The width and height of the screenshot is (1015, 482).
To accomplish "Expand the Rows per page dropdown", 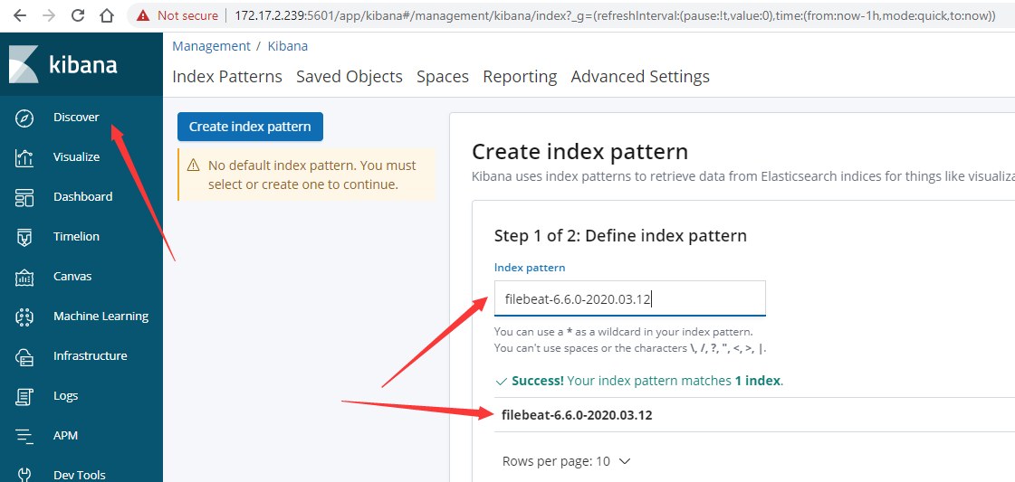I will click(566, 461).
